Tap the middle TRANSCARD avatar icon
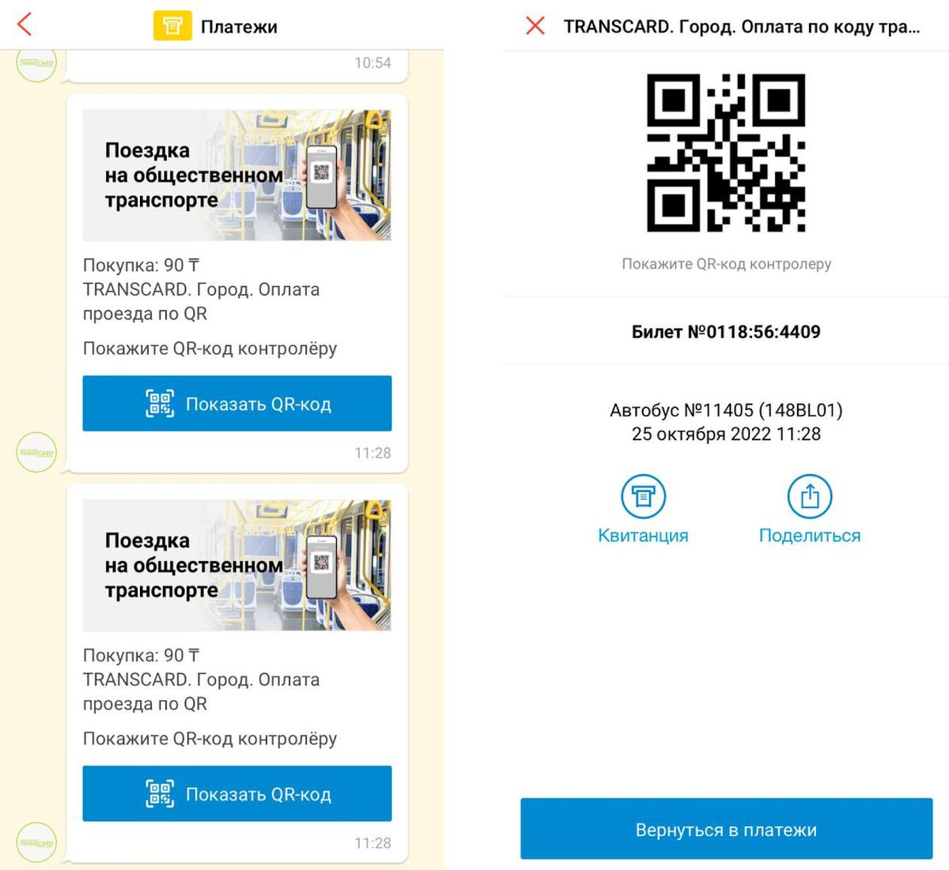This screenshot has width=949, height=870. 36,452
